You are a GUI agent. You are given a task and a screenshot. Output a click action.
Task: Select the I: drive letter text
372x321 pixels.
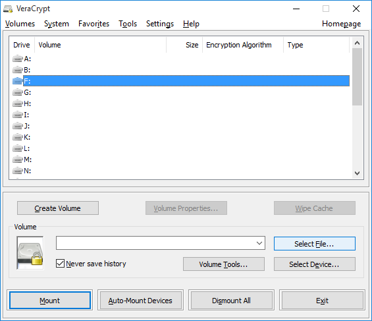[26, 115]
